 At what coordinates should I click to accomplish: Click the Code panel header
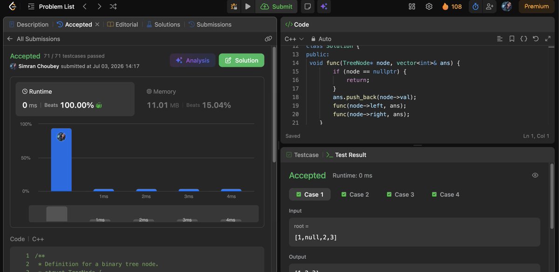[x=297, y=25]
